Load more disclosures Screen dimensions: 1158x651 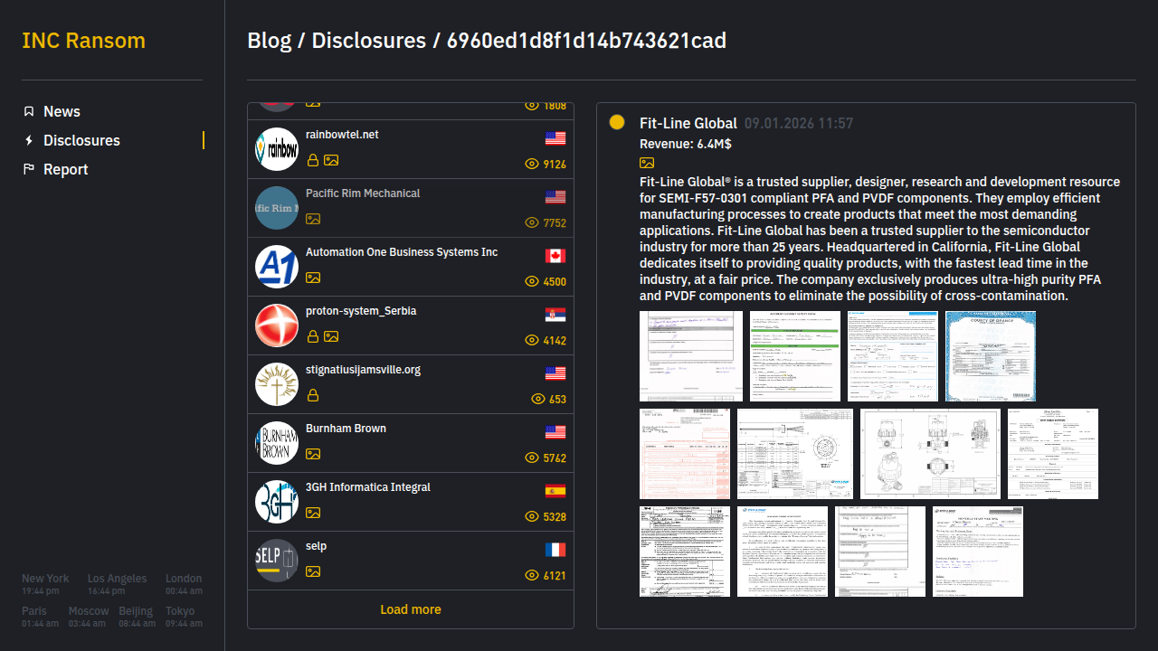[x=411, y=609]
